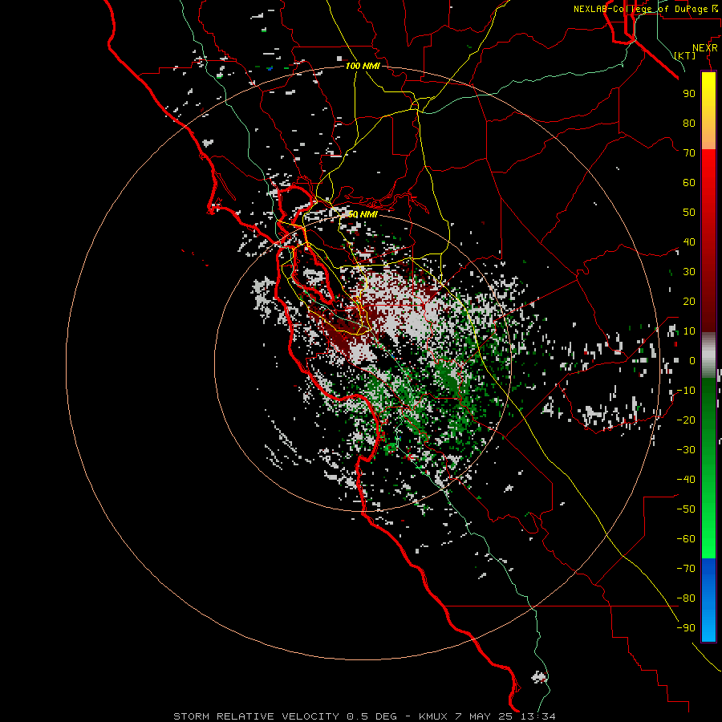Click the positive 50 scale value
Image resolution: width=722 pixels, height=722 pixels.
[x=689, y=213]
